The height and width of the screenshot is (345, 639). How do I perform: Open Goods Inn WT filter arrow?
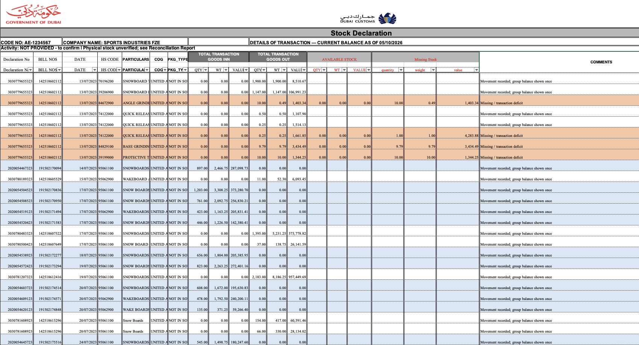click(x=226, y=70)
